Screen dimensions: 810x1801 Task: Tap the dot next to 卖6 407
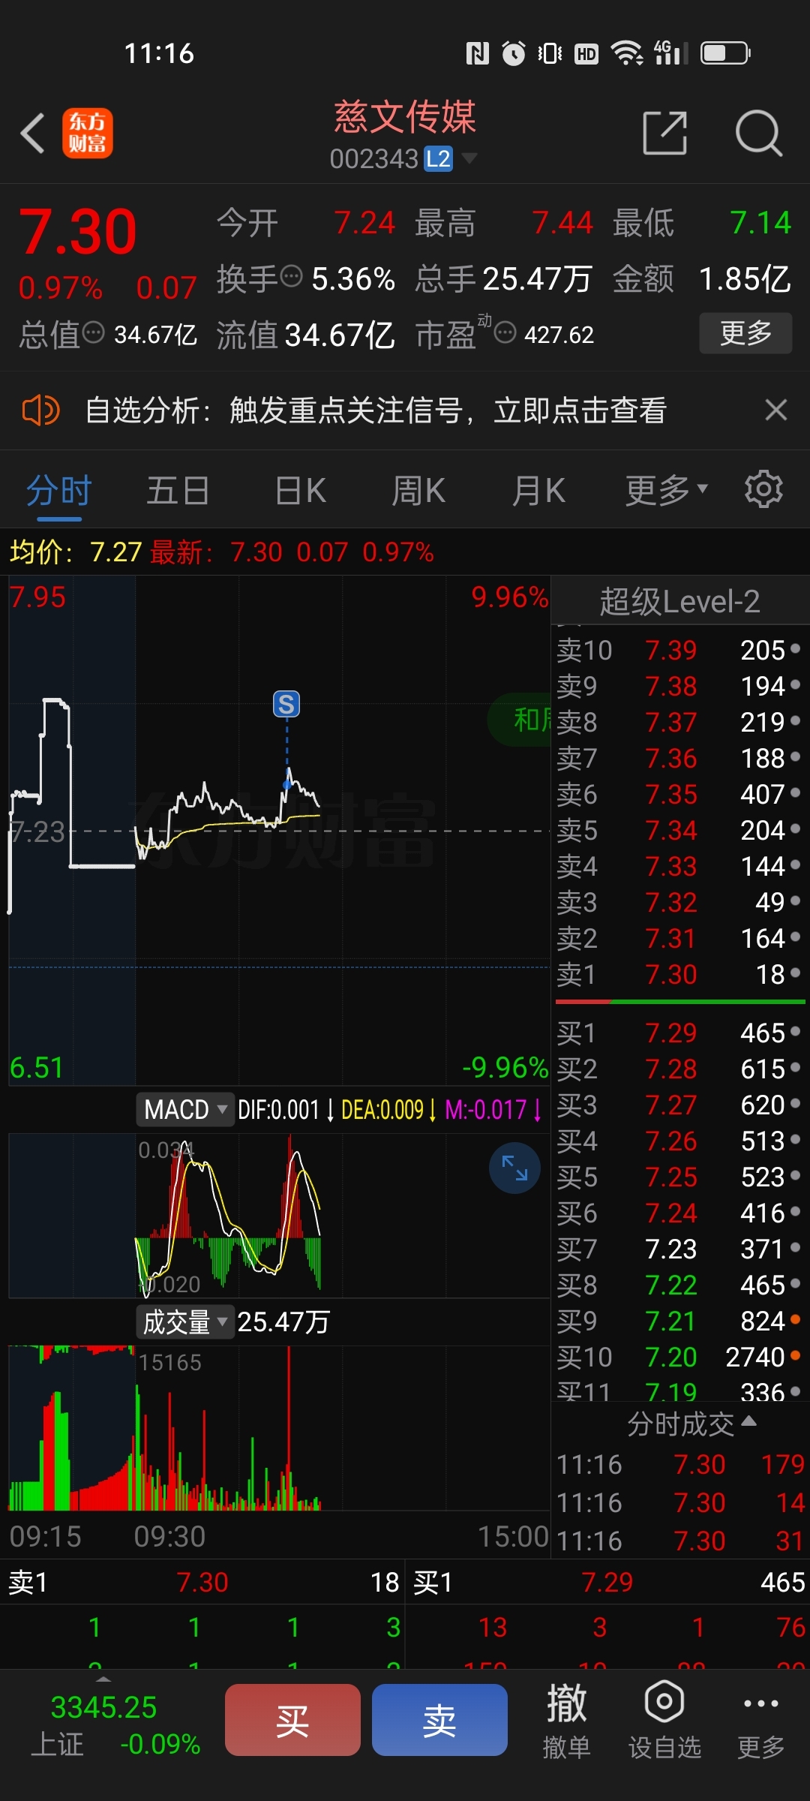tap(796, 792)
